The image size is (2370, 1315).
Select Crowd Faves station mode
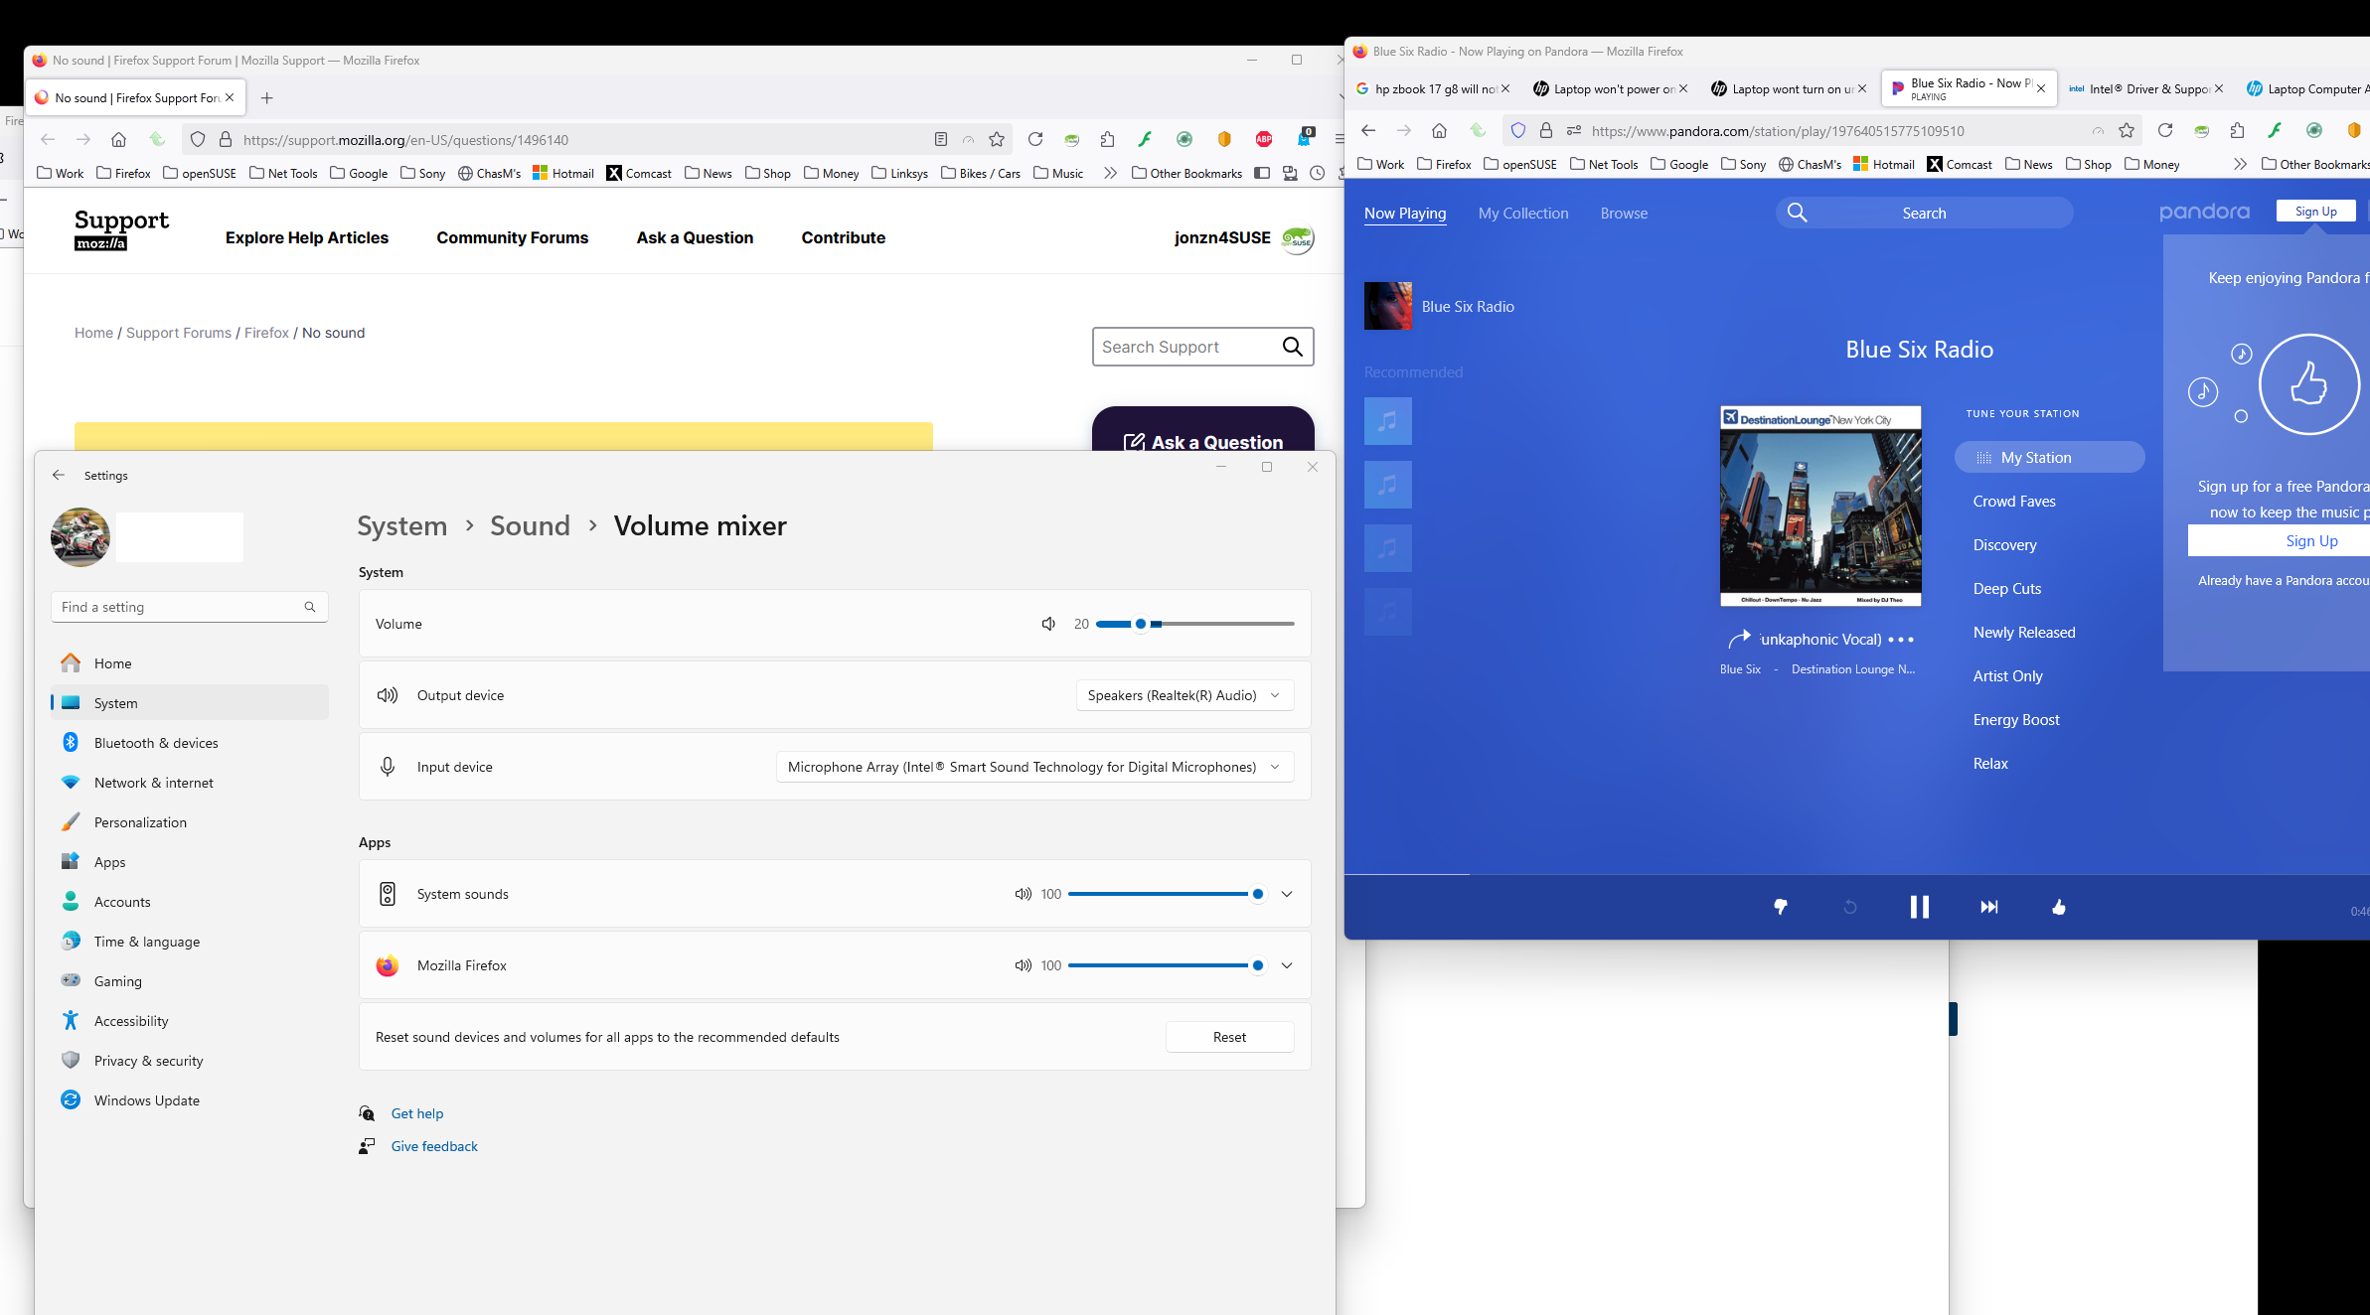click(x=2014, y=502)
